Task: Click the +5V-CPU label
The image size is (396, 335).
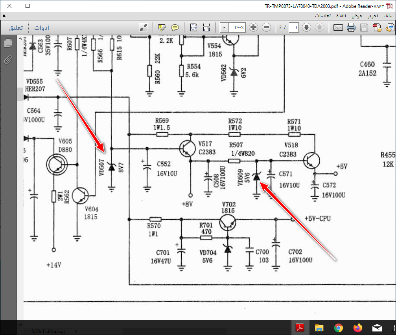Action: pos(318,218)
